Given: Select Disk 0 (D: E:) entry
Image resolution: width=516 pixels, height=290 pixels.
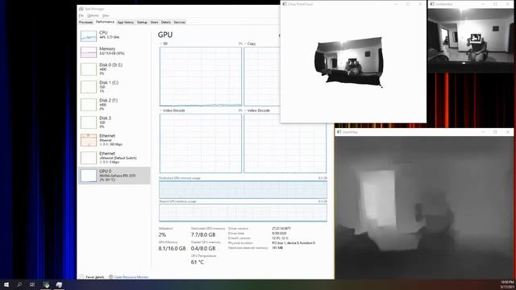Looking at the screenshot, I should click(x=114, y=69).
